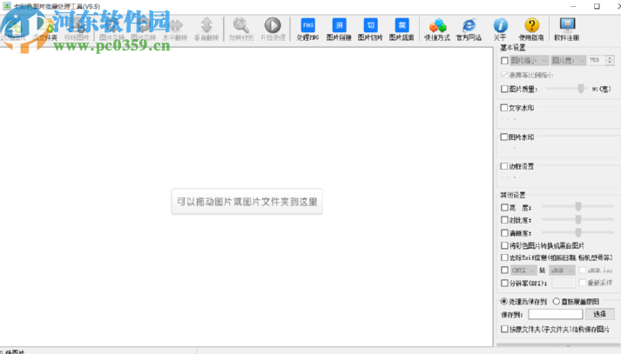Screen dimensions: 621x354
Task: Tick the 亮度 brightness checkbox
Action: (504, 207)
